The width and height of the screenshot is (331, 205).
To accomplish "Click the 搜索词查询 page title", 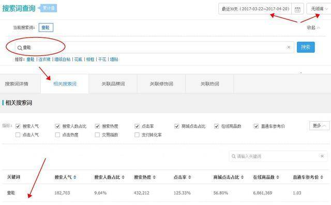I will 19,8.
